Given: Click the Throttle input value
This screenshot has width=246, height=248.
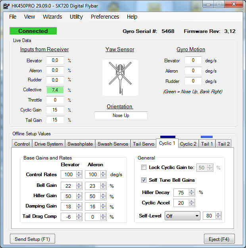Looking at the screenshot, I should click(x=55, y=100).
